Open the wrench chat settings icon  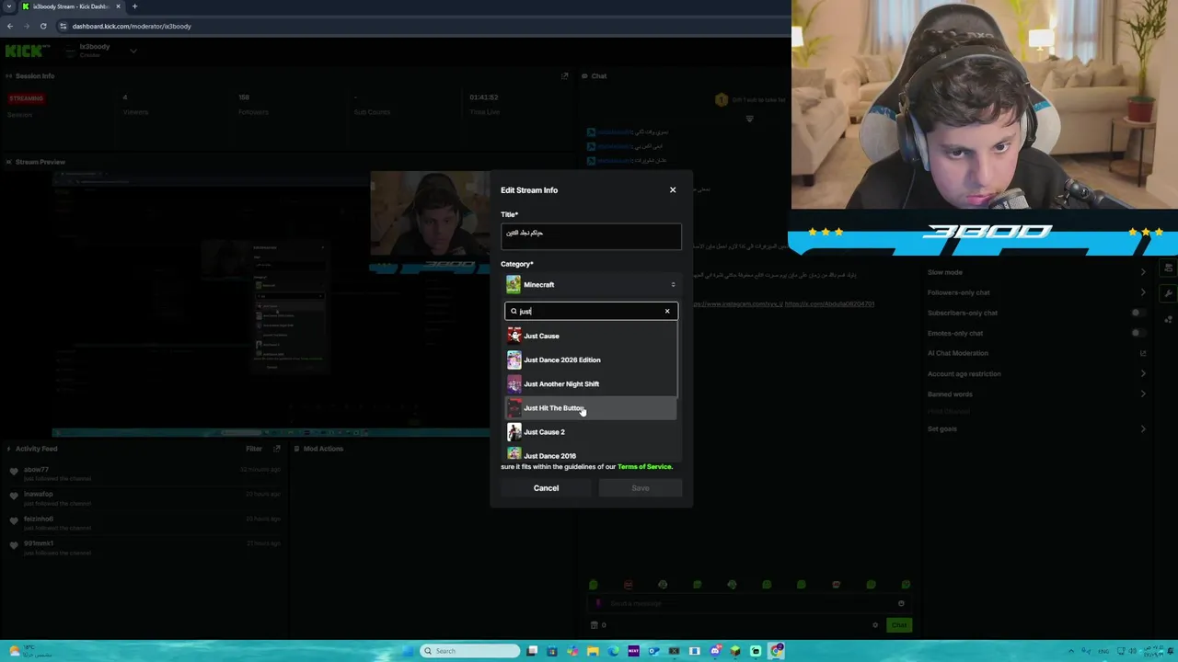[1168, 293]
